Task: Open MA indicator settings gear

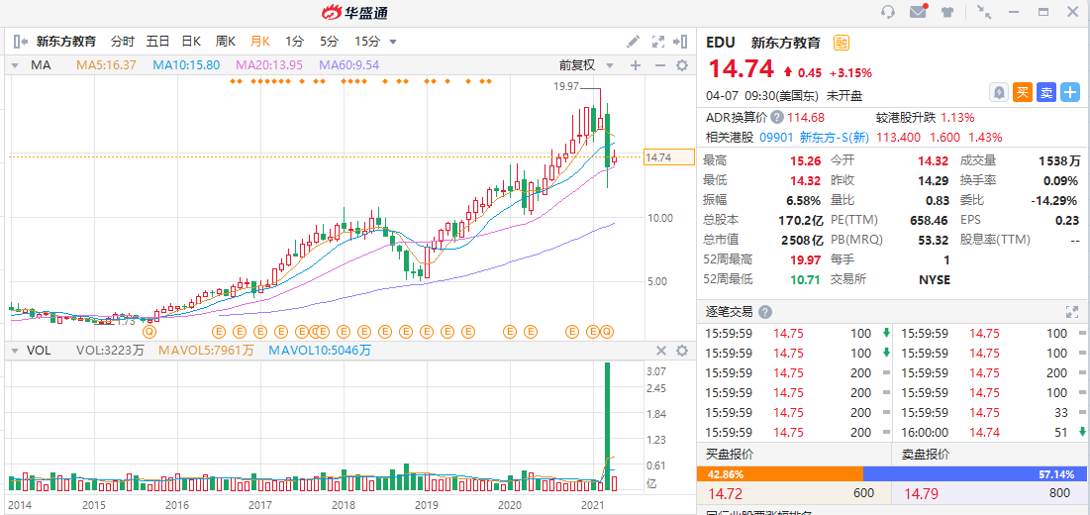Action: pos(683,65)
